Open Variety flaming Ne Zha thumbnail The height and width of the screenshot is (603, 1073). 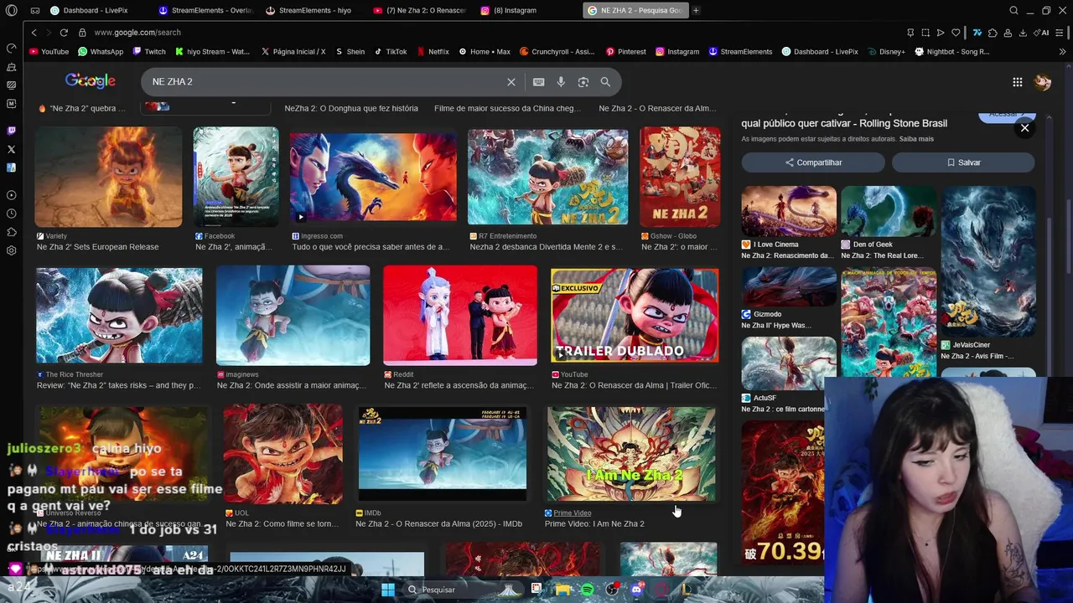point(108,177)
